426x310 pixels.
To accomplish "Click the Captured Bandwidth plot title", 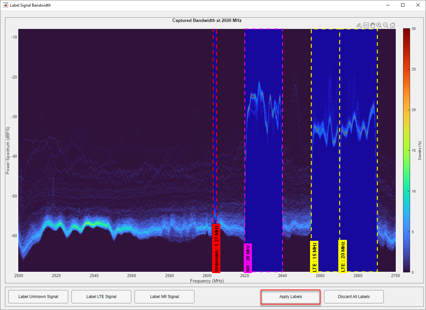I will point(207,20).
